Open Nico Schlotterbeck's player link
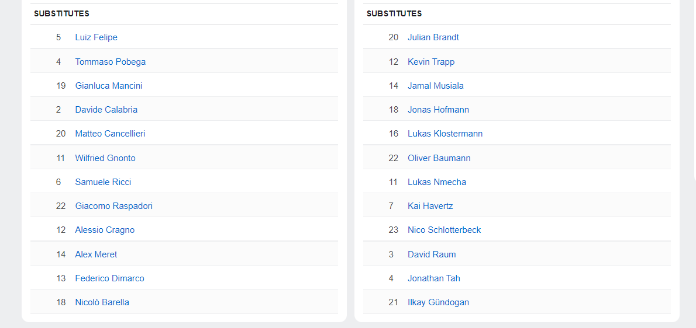 (x=444, y=230)
